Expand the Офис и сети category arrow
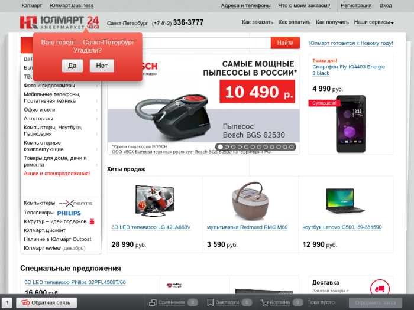Image resolution: width=414 pixels, height=310 pixels. (x=96, y=110)
